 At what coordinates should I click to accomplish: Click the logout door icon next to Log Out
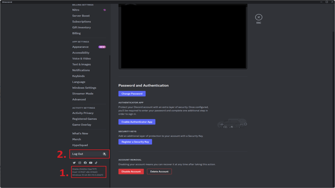pos(104,154)
